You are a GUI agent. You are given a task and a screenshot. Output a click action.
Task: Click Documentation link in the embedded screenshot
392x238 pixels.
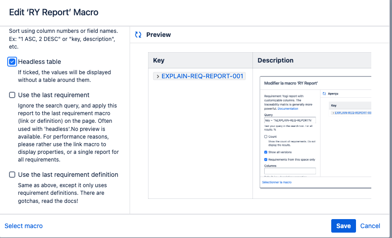(x=288, y=108)
